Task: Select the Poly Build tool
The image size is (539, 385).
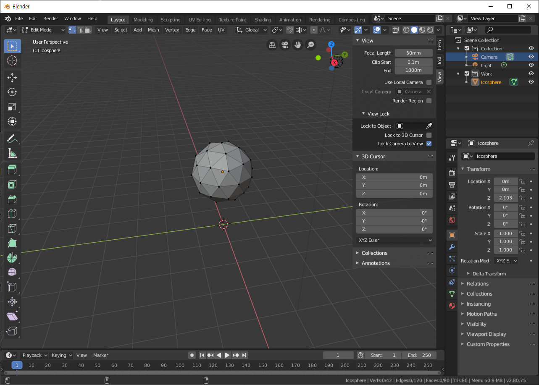Action: click(x=12, y=243)
